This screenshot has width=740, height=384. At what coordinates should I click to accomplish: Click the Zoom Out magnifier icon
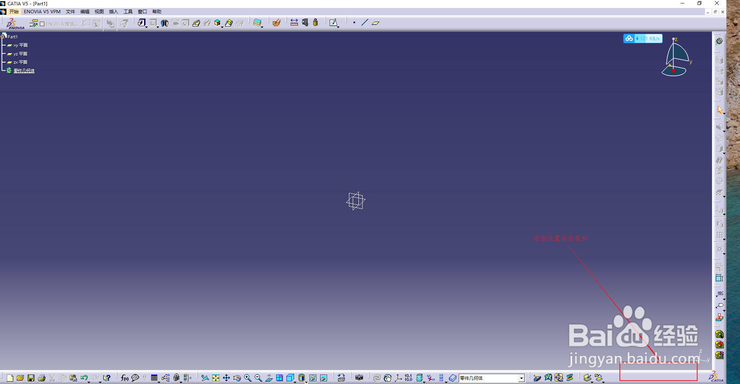pyautogui.click(x=258, y=378)
